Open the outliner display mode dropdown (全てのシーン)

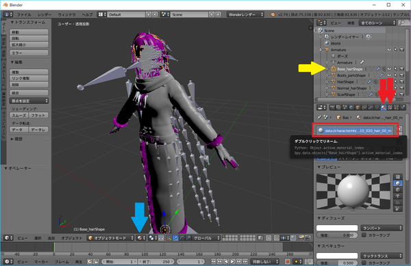pos(377,23)
